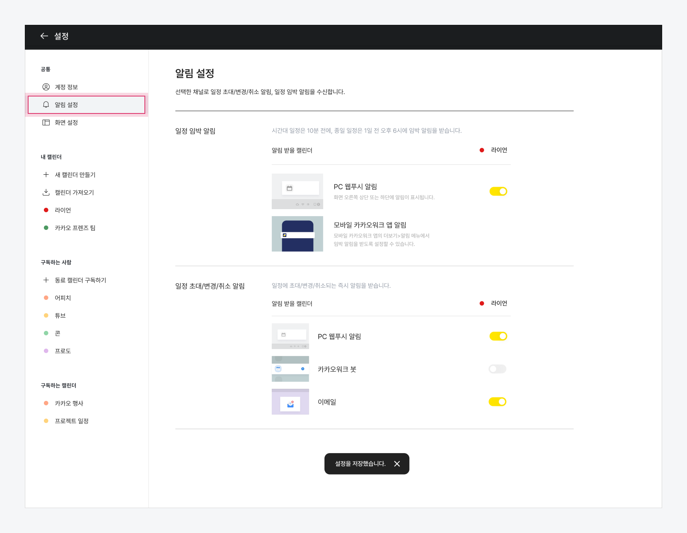The height and width of the screenshot is (533, 687).
Task: Open 라이언 calendar selector for 일정 초대/변경/취소 알림
Action: click(x=494, y=304)
